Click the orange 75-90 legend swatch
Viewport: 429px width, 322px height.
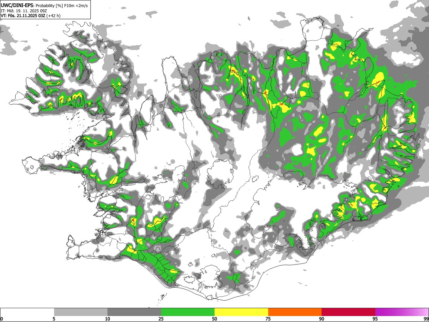click(295, 312)
